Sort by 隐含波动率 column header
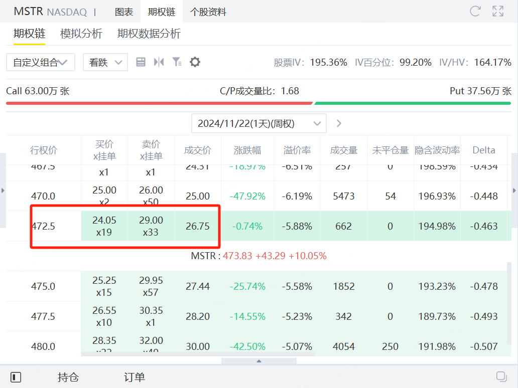The image size is (518, 388). point(437,150)
